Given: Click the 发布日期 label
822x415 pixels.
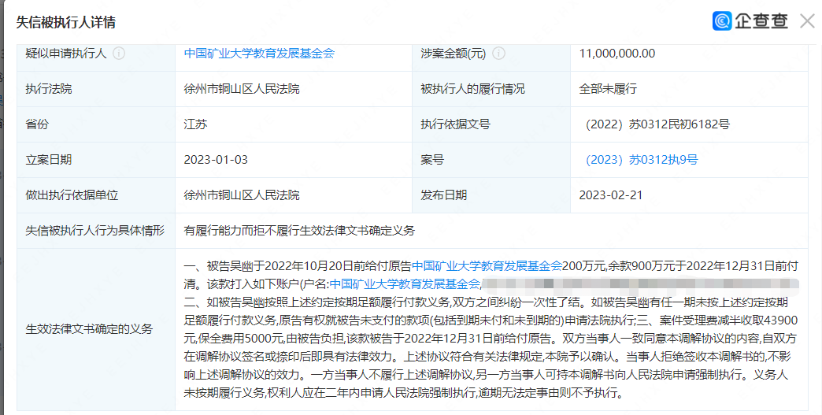Looking at the screenshot, I should (x=443, y=195).
